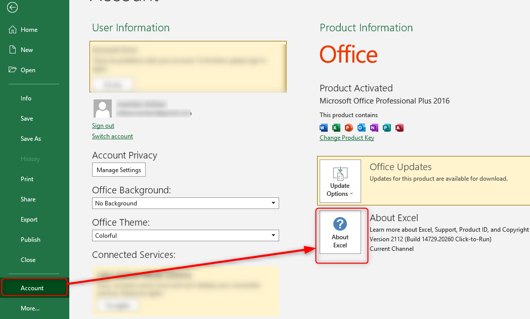Click the PowerPoint app icon
Image resolution: width=530 pixels, height=319 pixels.
tap(349, 128)
